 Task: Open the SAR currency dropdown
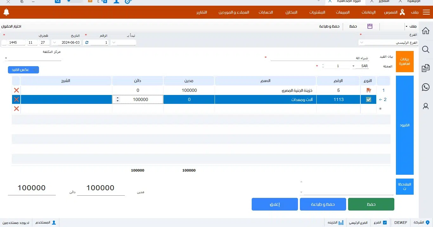pos(353,66)
